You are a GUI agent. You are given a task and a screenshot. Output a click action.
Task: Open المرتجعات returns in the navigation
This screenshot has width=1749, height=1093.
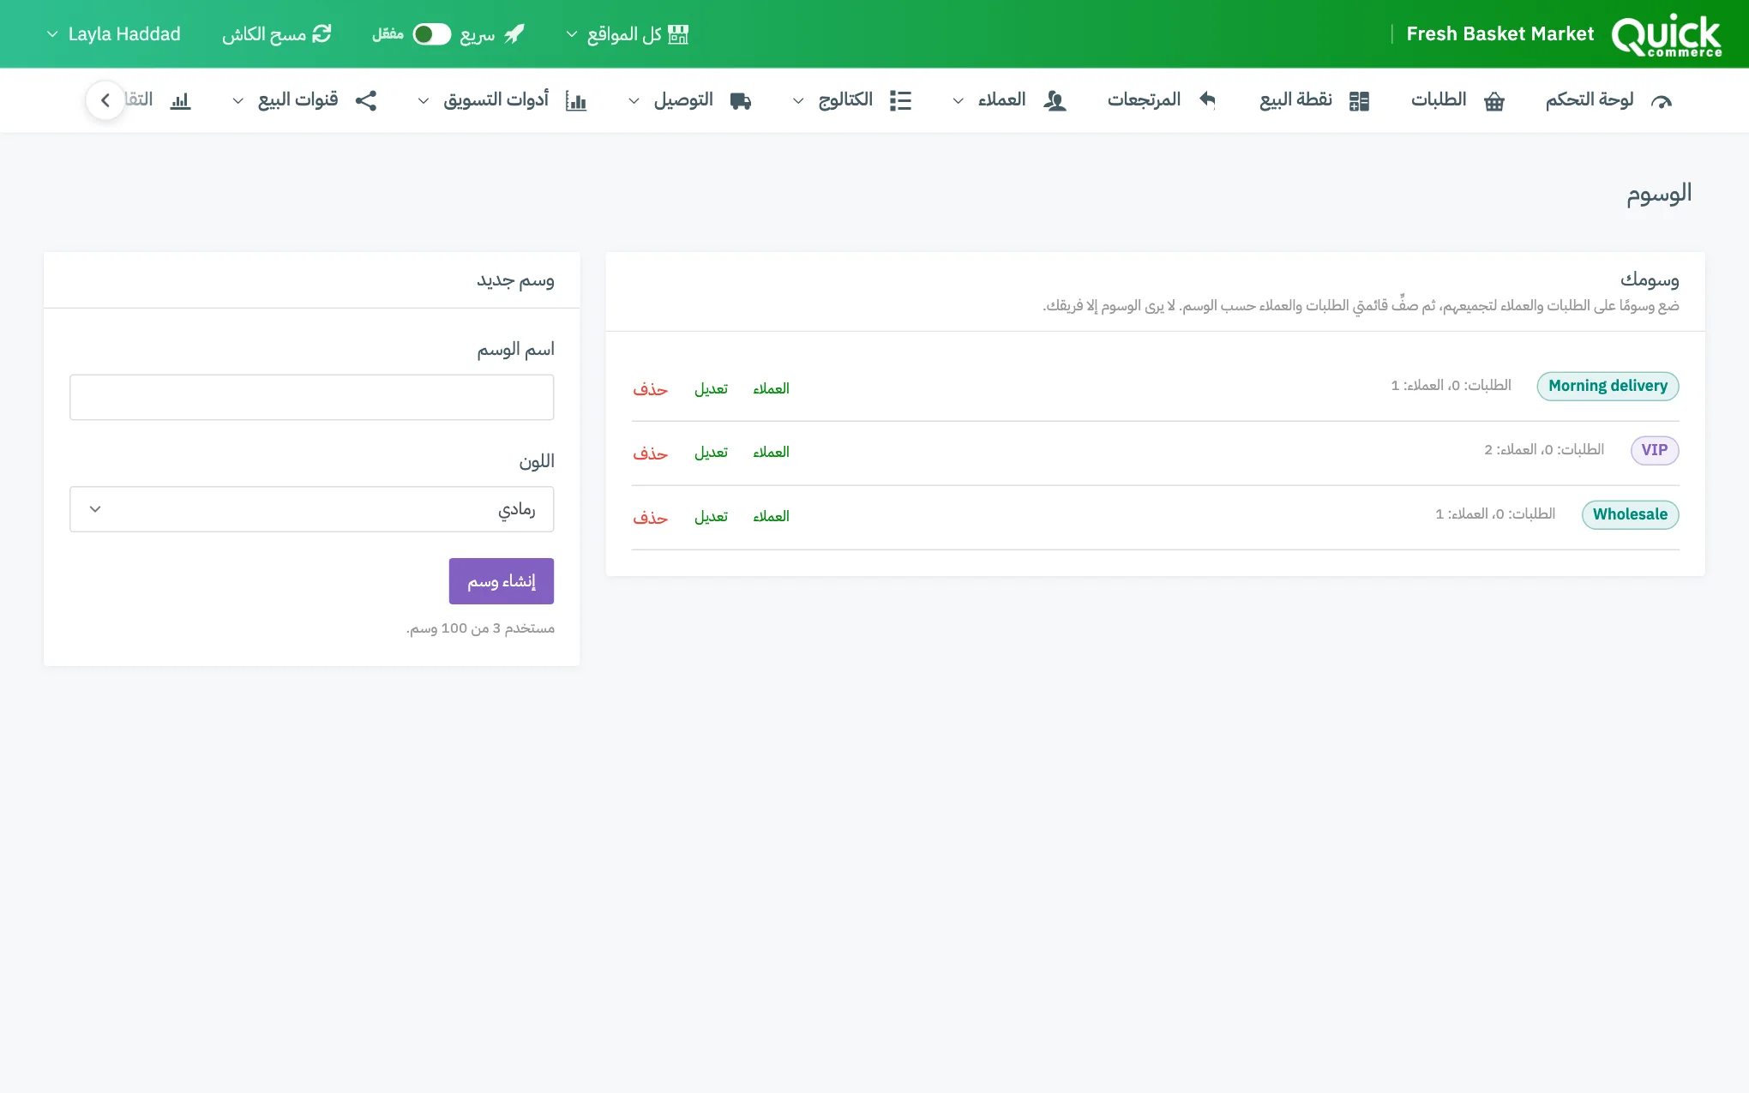tap(1162, 100)
